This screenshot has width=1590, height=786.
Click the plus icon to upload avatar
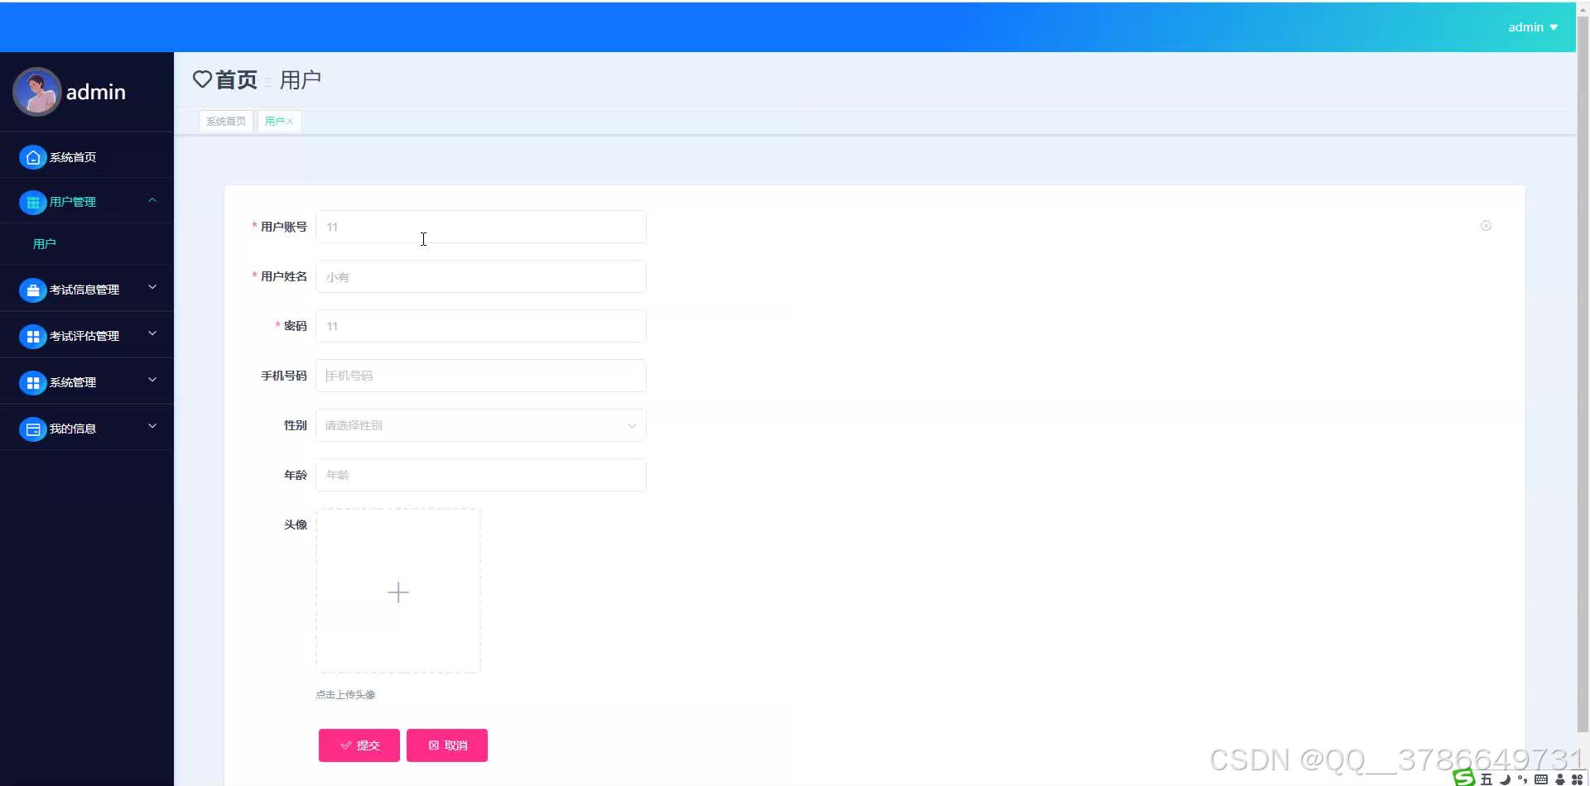pos(398,592)
